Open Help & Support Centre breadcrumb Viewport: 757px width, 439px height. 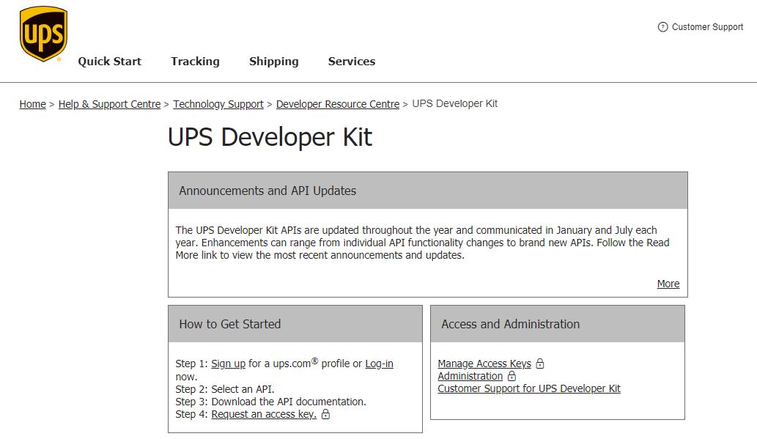(x=110, y=104)
